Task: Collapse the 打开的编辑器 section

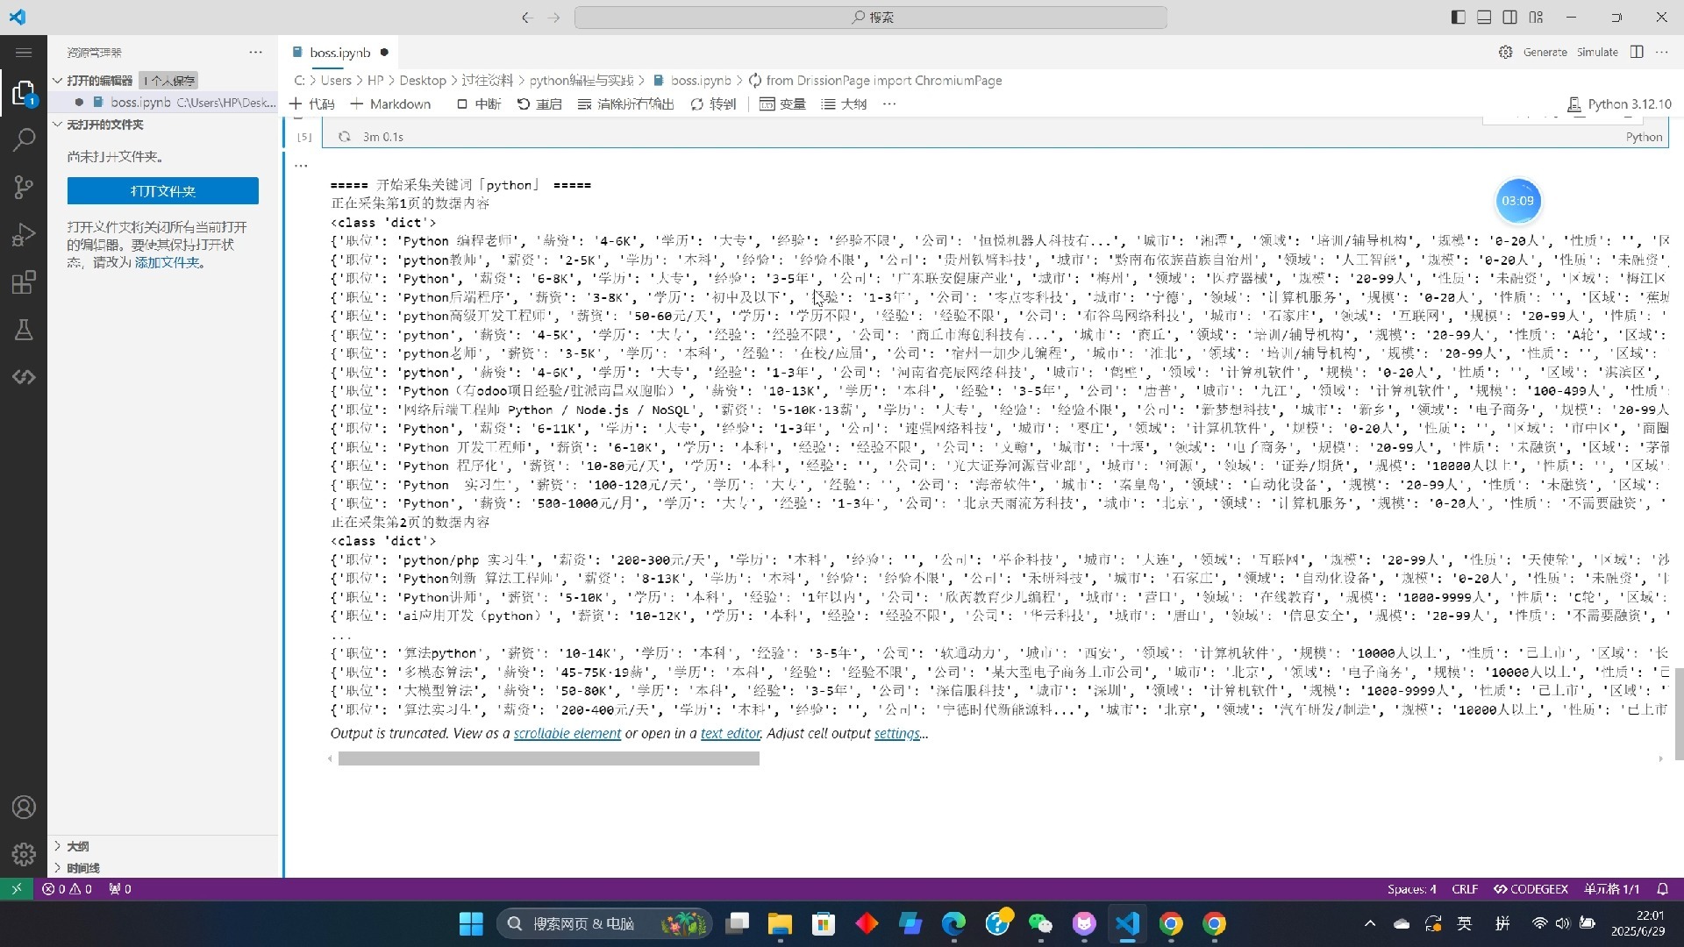Action: (99, 80)
